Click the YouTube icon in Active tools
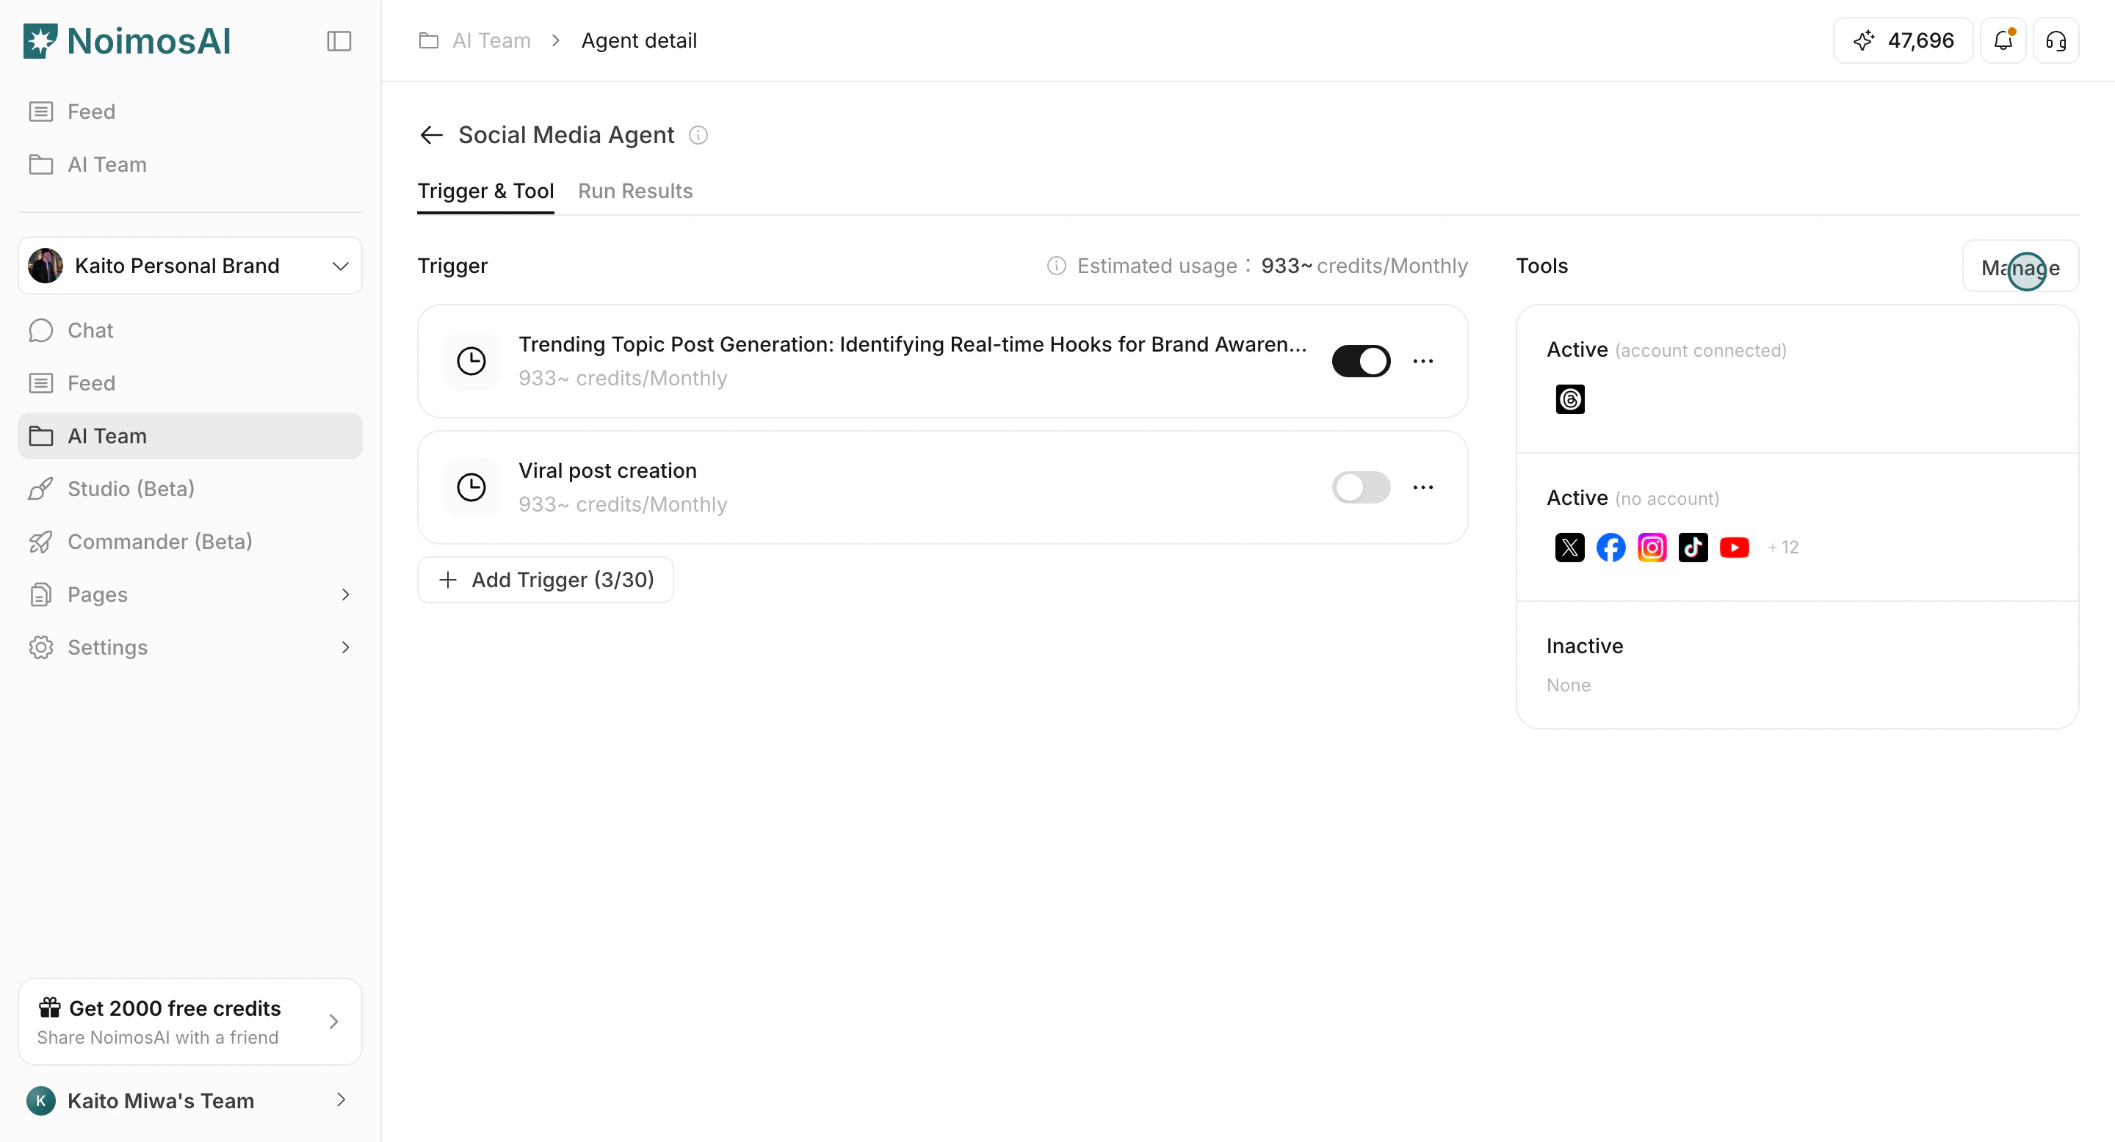This screenshot has height=1142, width=2115. 1734,548
